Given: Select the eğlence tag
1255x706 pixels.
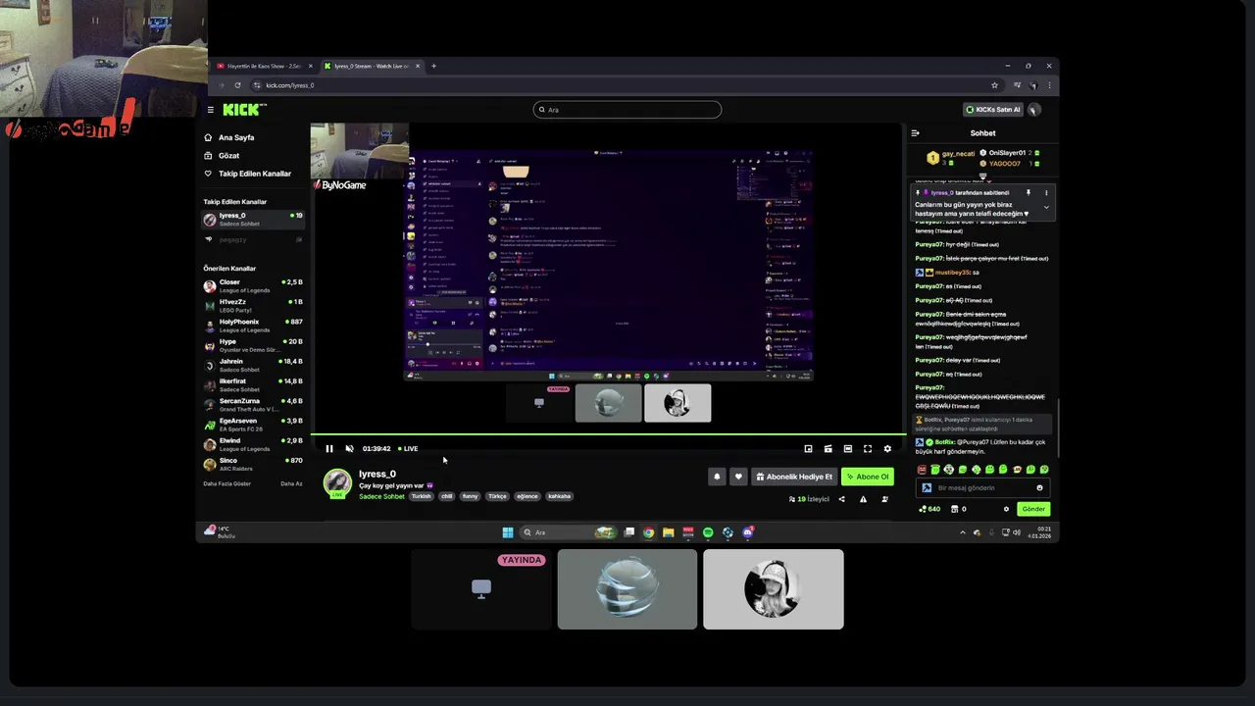Looking at the screenshot, I should click(527, 496).
